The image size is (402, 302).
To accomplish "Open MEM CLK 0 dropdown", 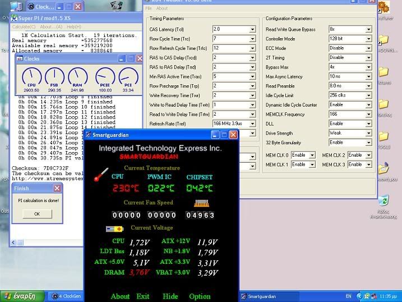I will [312, 155].
